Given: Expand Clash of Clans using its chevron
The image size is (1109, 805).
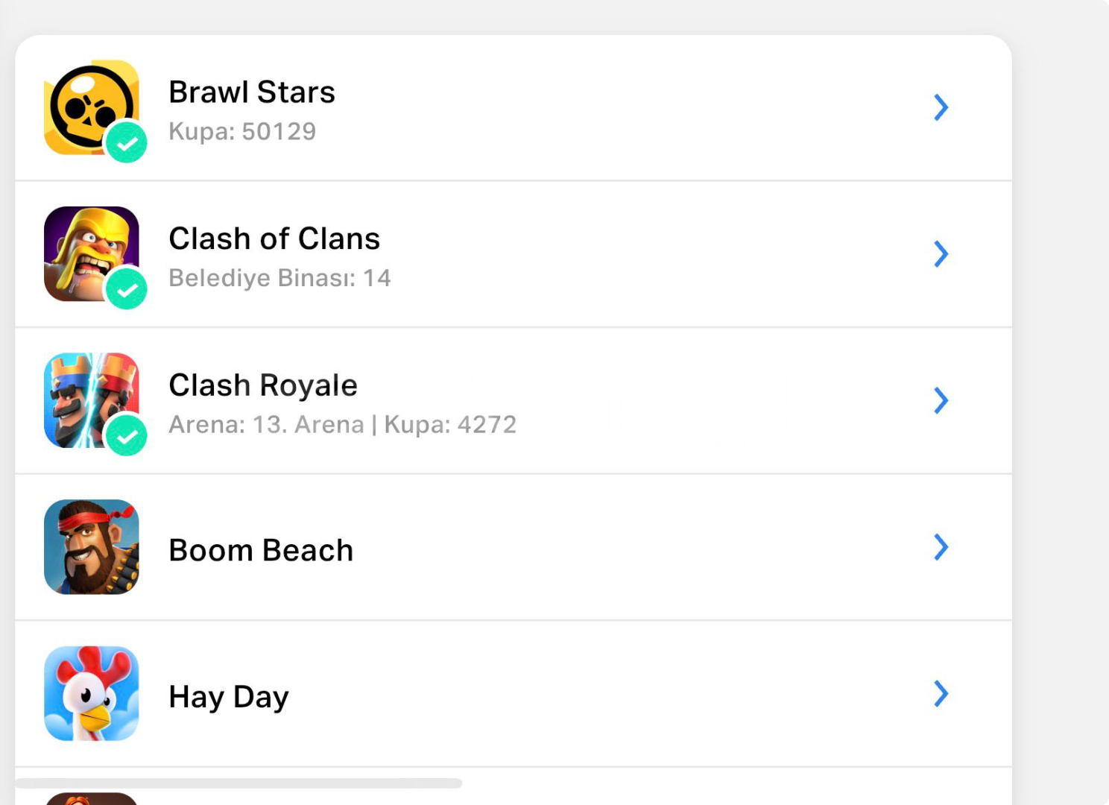Looking at the screenshot, I should (x=941, y=254).
